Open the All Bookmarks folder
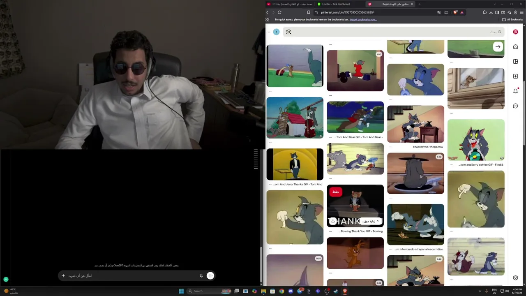526x296 pixels. click(512, 19)
